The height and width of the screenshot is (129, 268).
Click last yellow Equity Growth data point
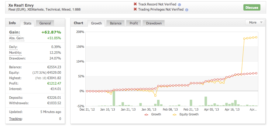click(256, 37)
